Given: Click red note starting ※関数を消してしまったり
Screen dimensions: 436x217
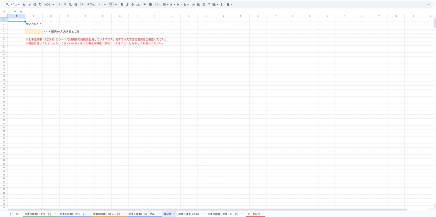Looking at the screenshot, I should point(94,43).
